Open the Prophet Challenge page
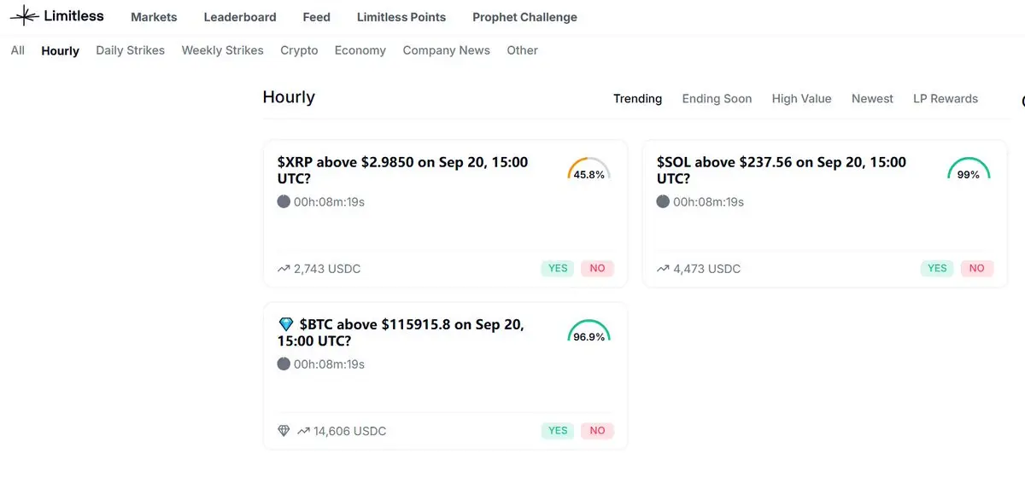The image size is (1025, 477). coord(524,17)
